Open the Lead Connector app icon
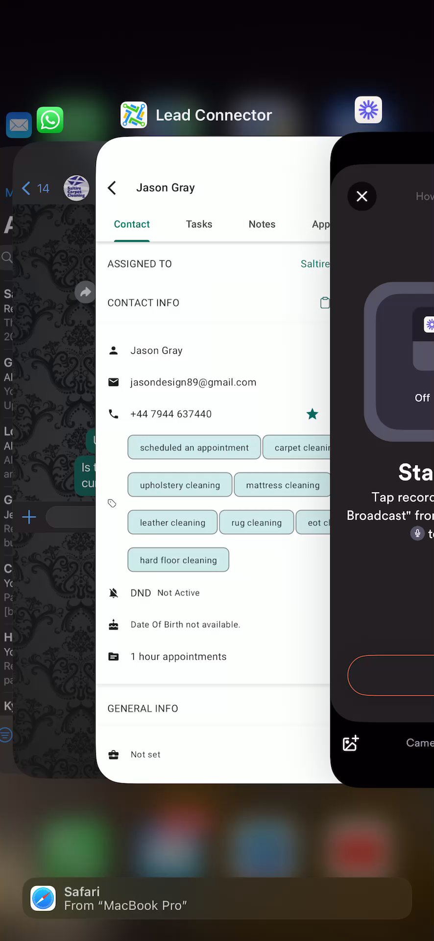This screenshot has height=941, width=434. click(134, 115)
